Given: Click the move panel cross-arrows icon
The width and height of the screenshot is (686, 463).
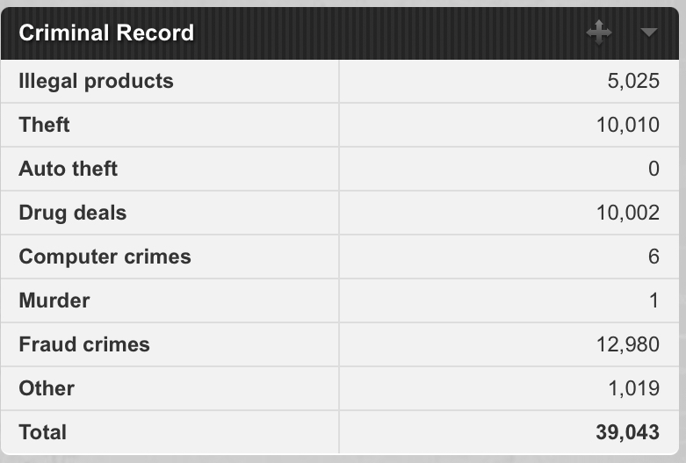Looking at the screenshot, I should [x=599, y=33].
